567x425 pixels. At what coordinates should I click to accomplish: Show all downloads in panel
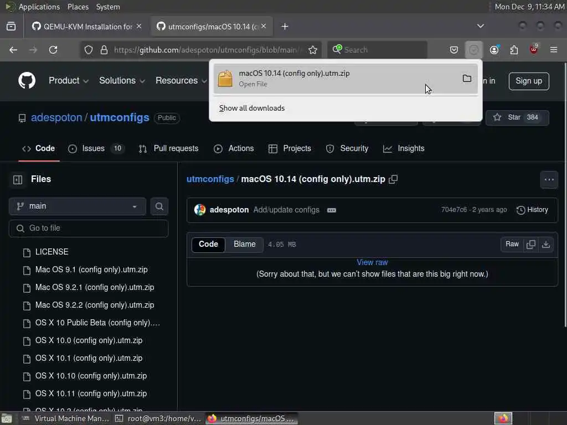[x=252, y=108]
